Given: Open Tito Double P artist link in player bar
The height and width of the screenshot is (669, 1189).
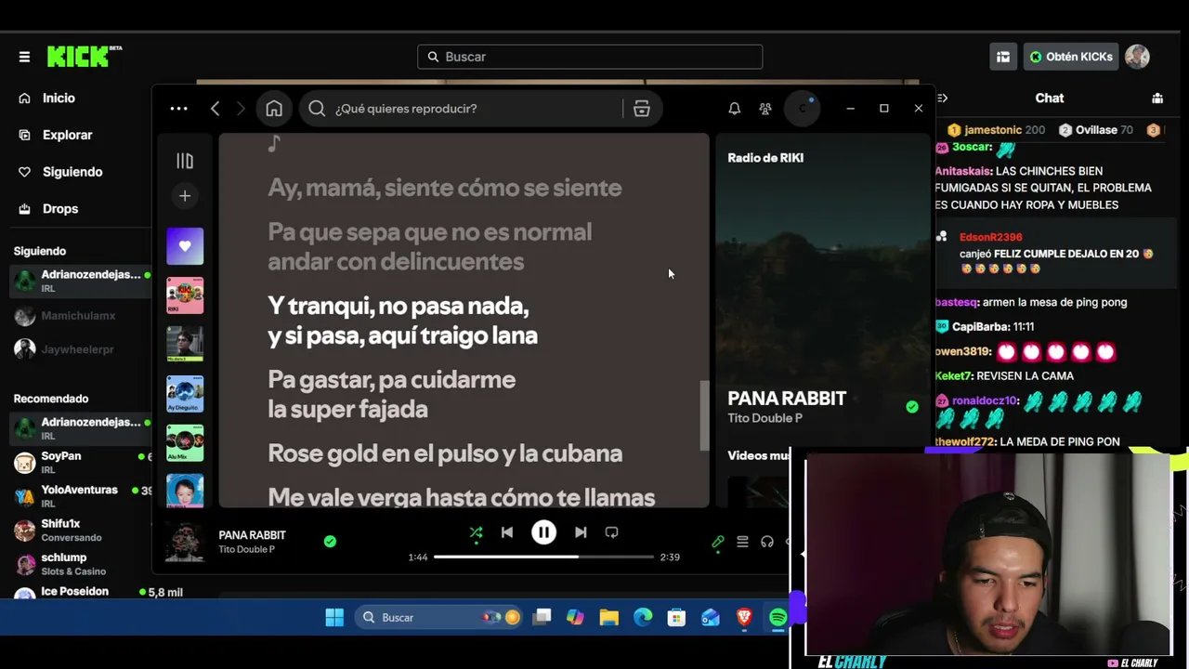Looking at the screenshot, I should click(x=246, y=549).
